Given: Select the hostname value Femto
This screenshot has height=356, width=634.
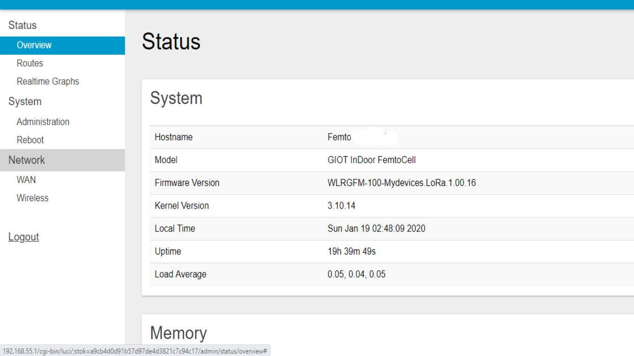Looking at the screenshot, I should (339, 137).
